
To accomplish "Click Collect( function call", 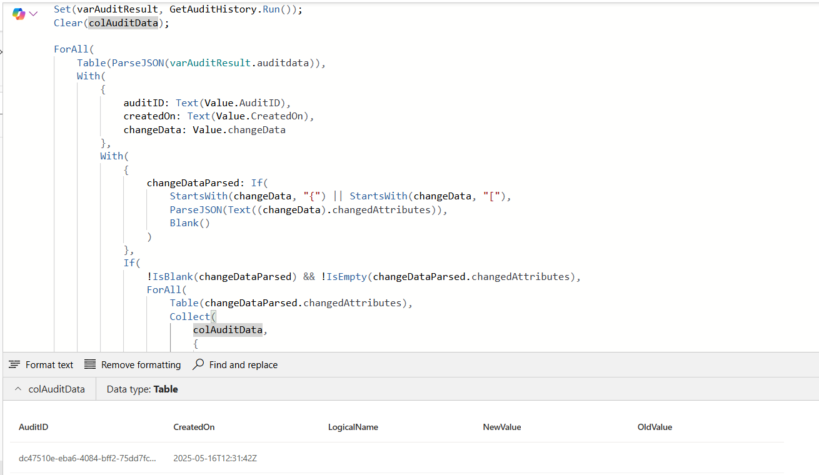I will pos(193,316).
